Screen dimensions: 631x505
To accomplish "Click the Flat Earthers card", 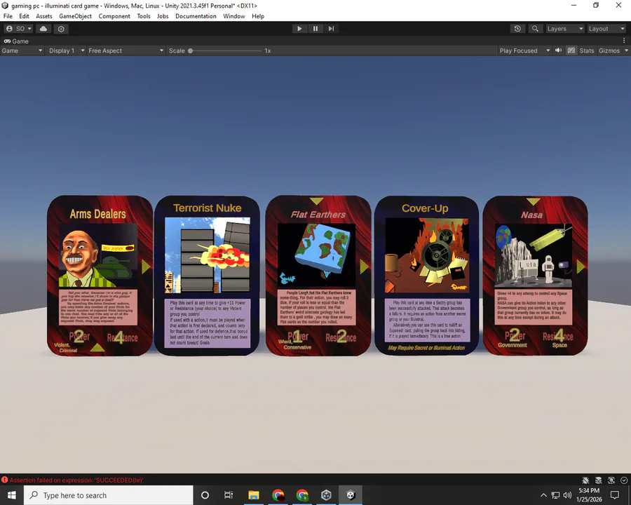I will click(318, 276).
